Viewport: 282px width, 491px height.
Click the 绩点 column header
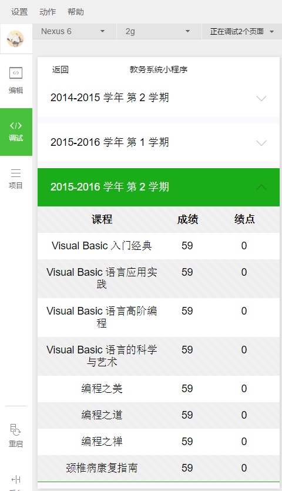coord(244,219)
